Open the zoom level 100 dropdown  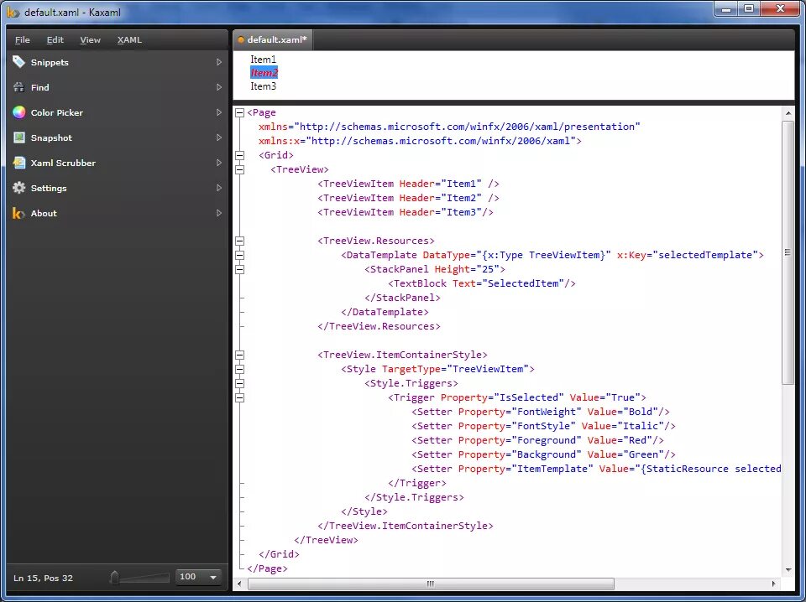click(x=212, y=578)
